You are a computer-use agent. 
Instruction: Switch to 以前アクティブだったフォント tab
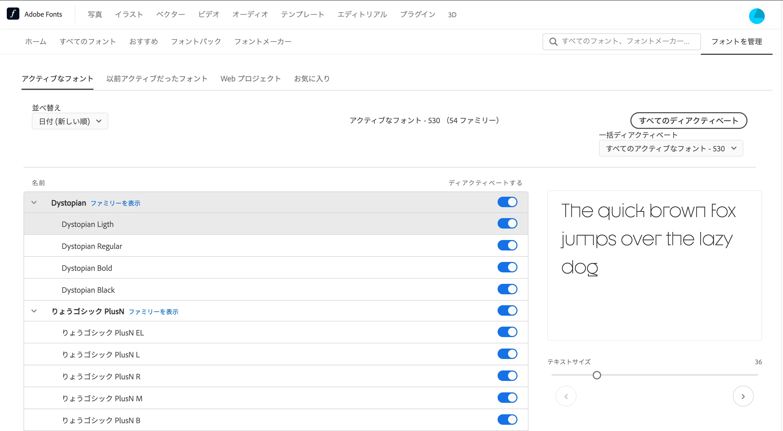coord(157,79)
